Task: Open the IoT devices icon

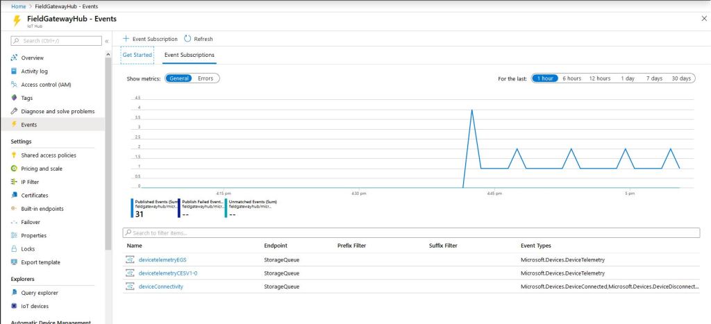Action: pyautogui.click(x=14, y=306)
